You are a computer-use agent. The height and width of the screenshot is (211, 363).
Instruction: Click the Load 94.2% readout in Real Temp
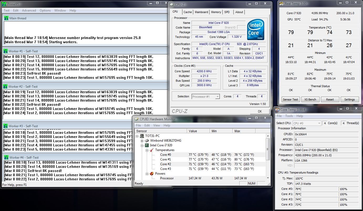[319, 19]
